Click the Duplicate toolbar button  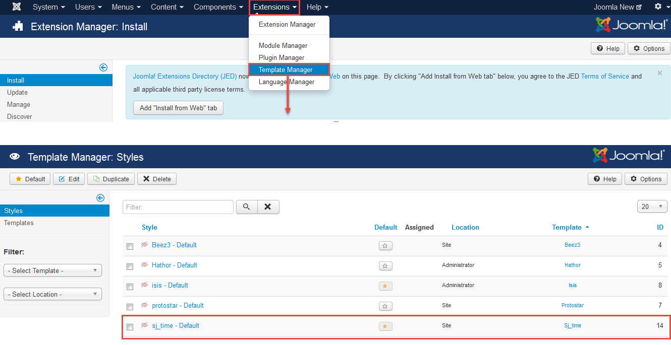click(x=111, y=179)
